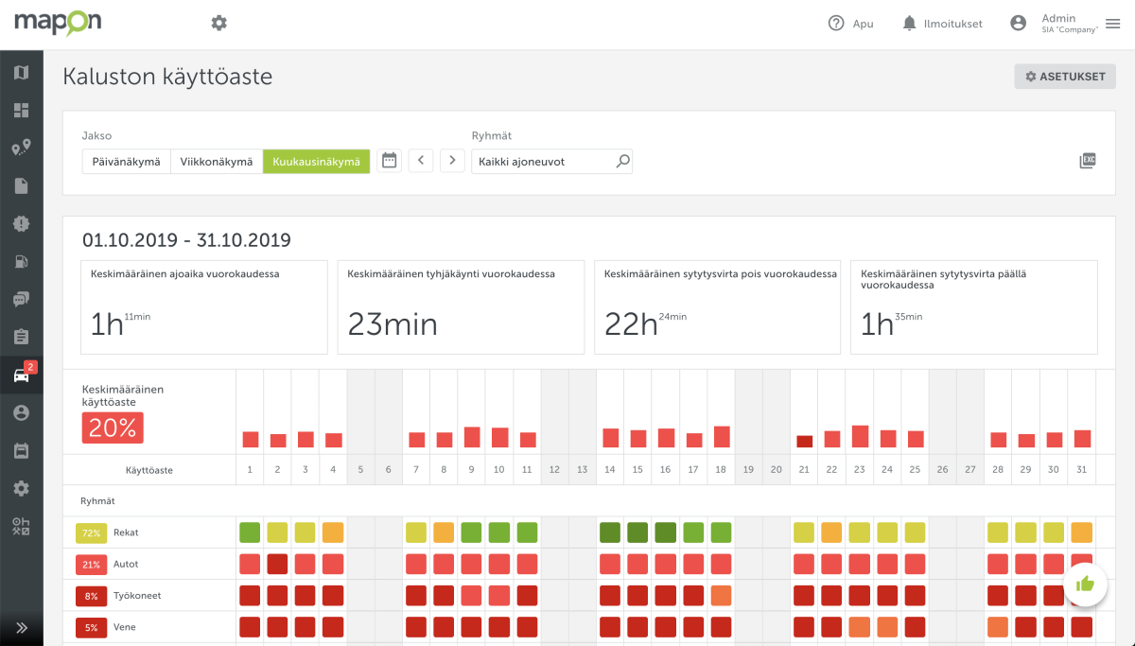
Task: Switch to Viikkonäkymä view
Action: (217, 162)
